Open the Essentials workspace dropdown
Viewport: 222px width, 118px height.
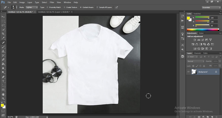[x=211, y=7]
